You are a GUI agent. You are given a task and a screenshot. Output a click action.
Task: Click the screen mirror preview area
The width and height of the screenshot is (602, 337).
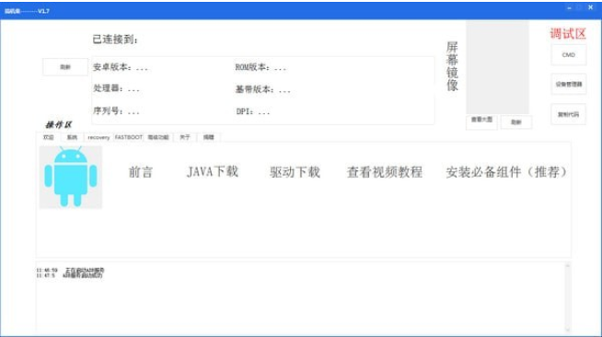[498, 67]
